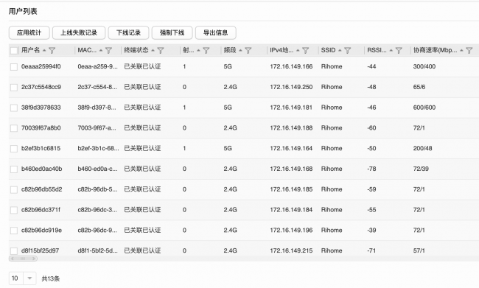The width and height of the screenshot is (479, 288).
Task: Open filter for RSSI column
Action: point(399,50)
